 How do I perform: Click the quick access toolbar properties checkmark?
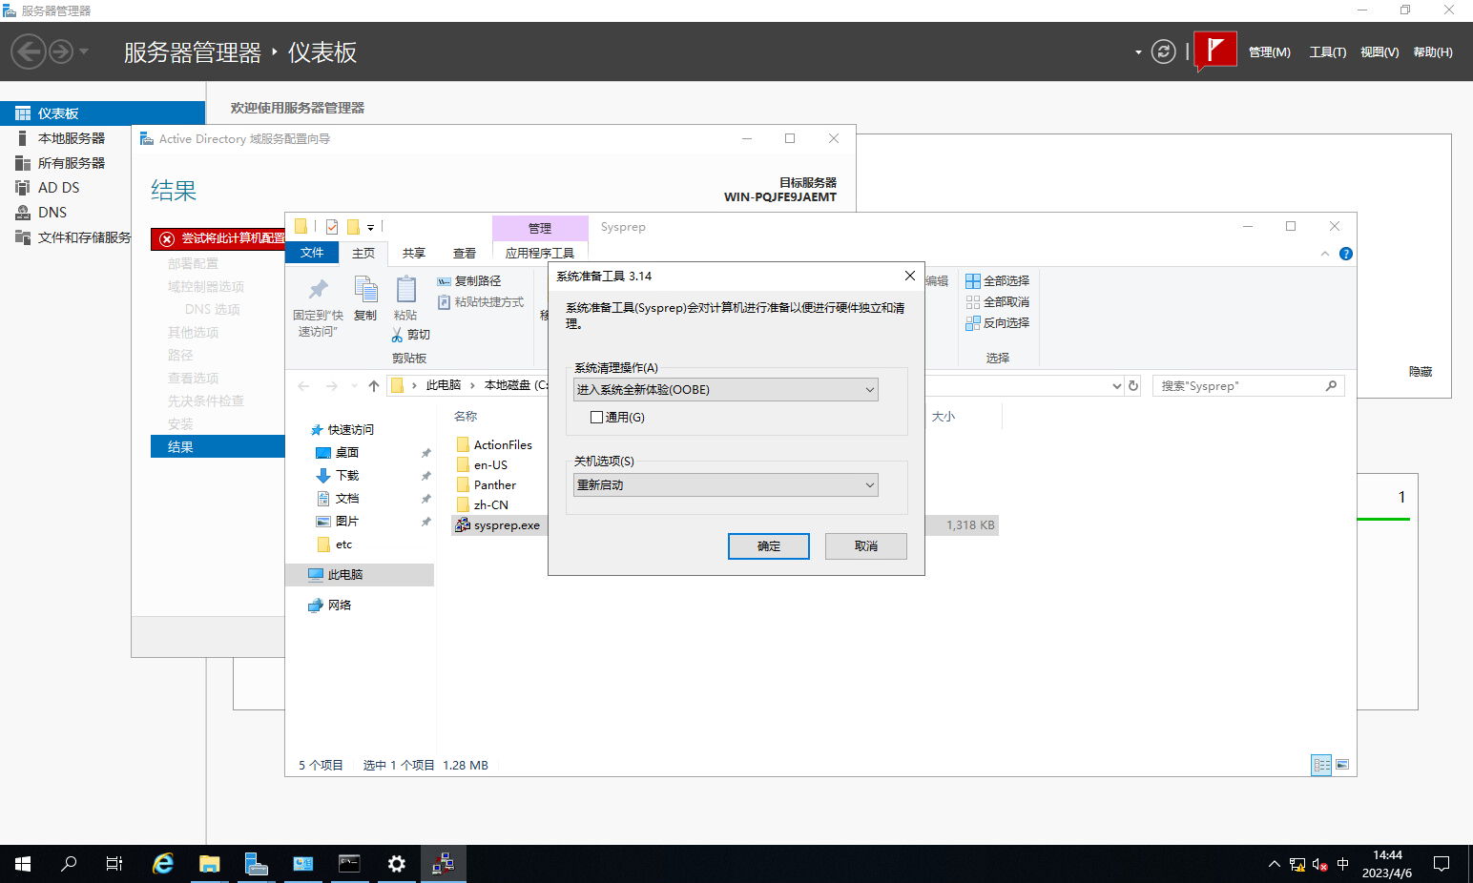[x=332, y=227]
